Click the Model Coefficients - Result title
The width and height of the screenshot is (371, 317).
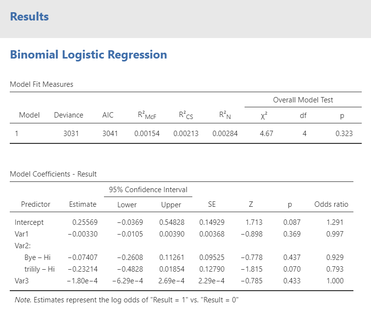click(x=53, y=174)
